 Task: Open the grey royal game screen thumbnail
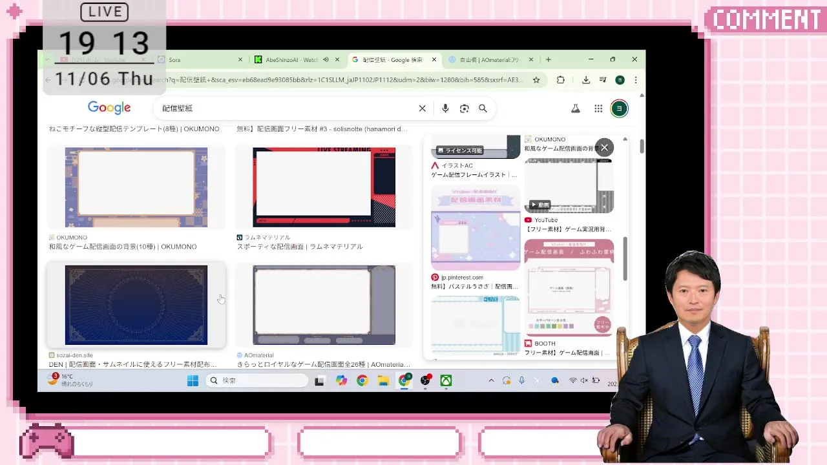pos(324,305)
